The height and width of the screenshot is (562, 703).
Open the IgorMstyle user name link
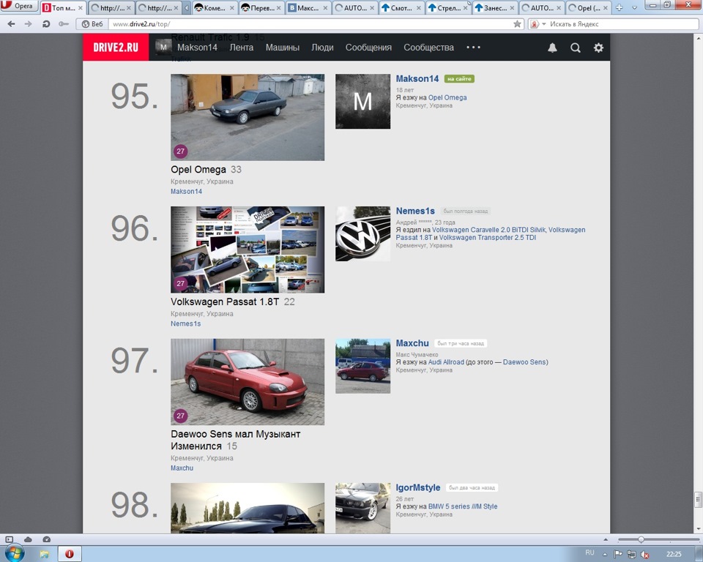point(418,487)
